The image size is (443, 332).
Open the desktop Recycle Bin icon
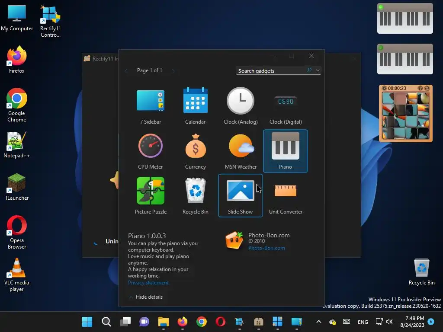421,272
